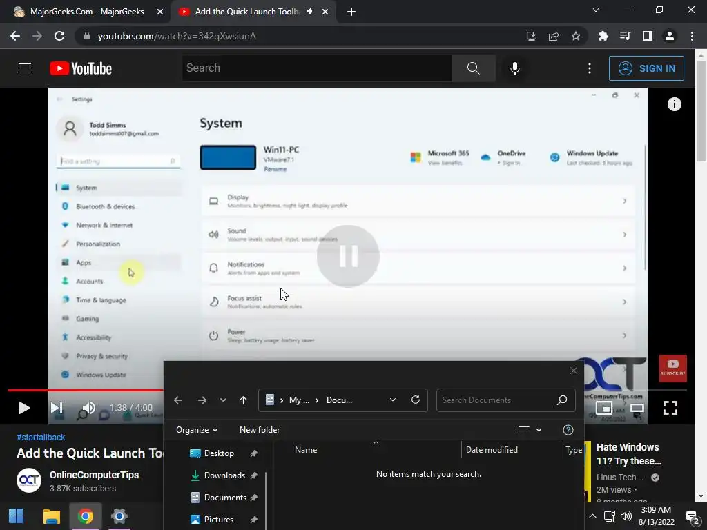Click the Sign In button
This screenshot has height=530, width=707.
646,68
